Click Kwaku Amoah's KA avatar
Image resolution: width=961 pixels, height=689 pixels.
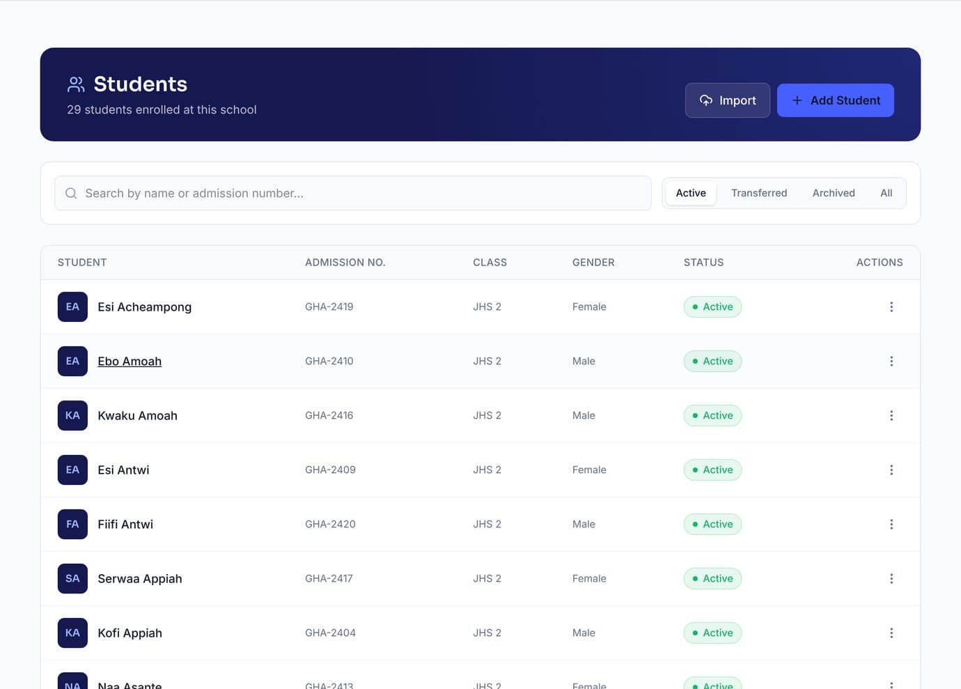pyautogui.click(x=72, y=415)
